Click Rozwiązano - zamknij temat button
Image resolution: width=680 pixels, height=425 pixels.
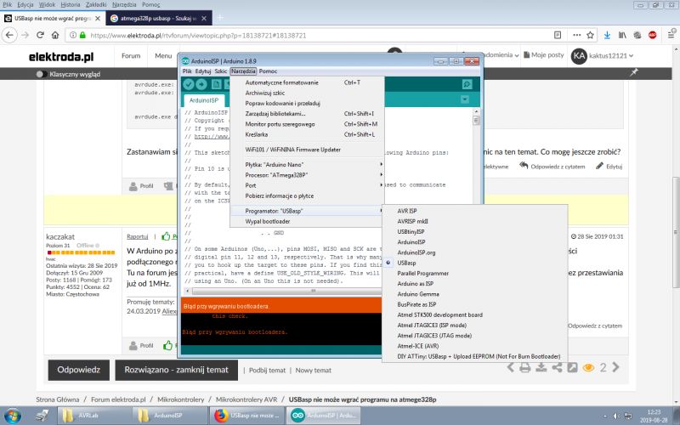[x=176, y=370]
